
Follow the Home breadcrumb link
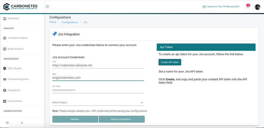click(x=53, y=22)
